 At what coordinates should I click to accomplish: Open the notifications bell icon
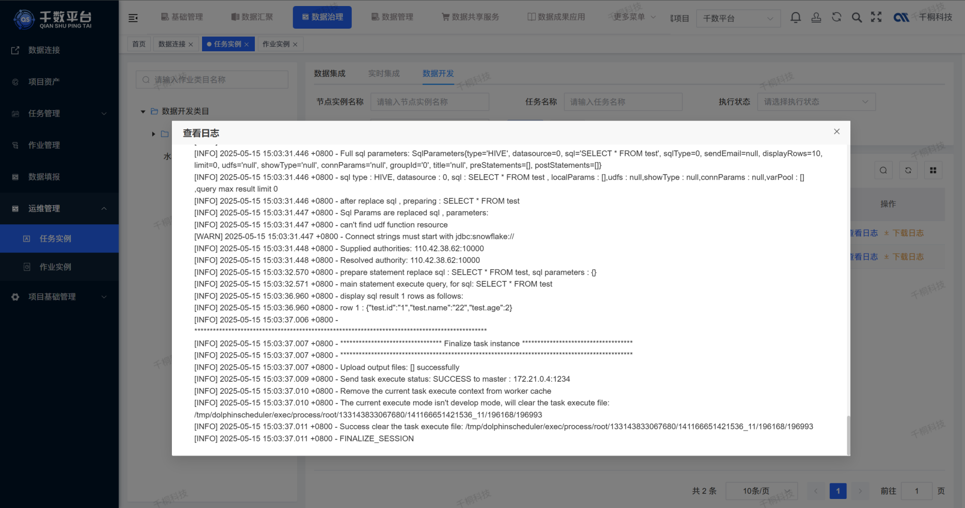(796, 17)
